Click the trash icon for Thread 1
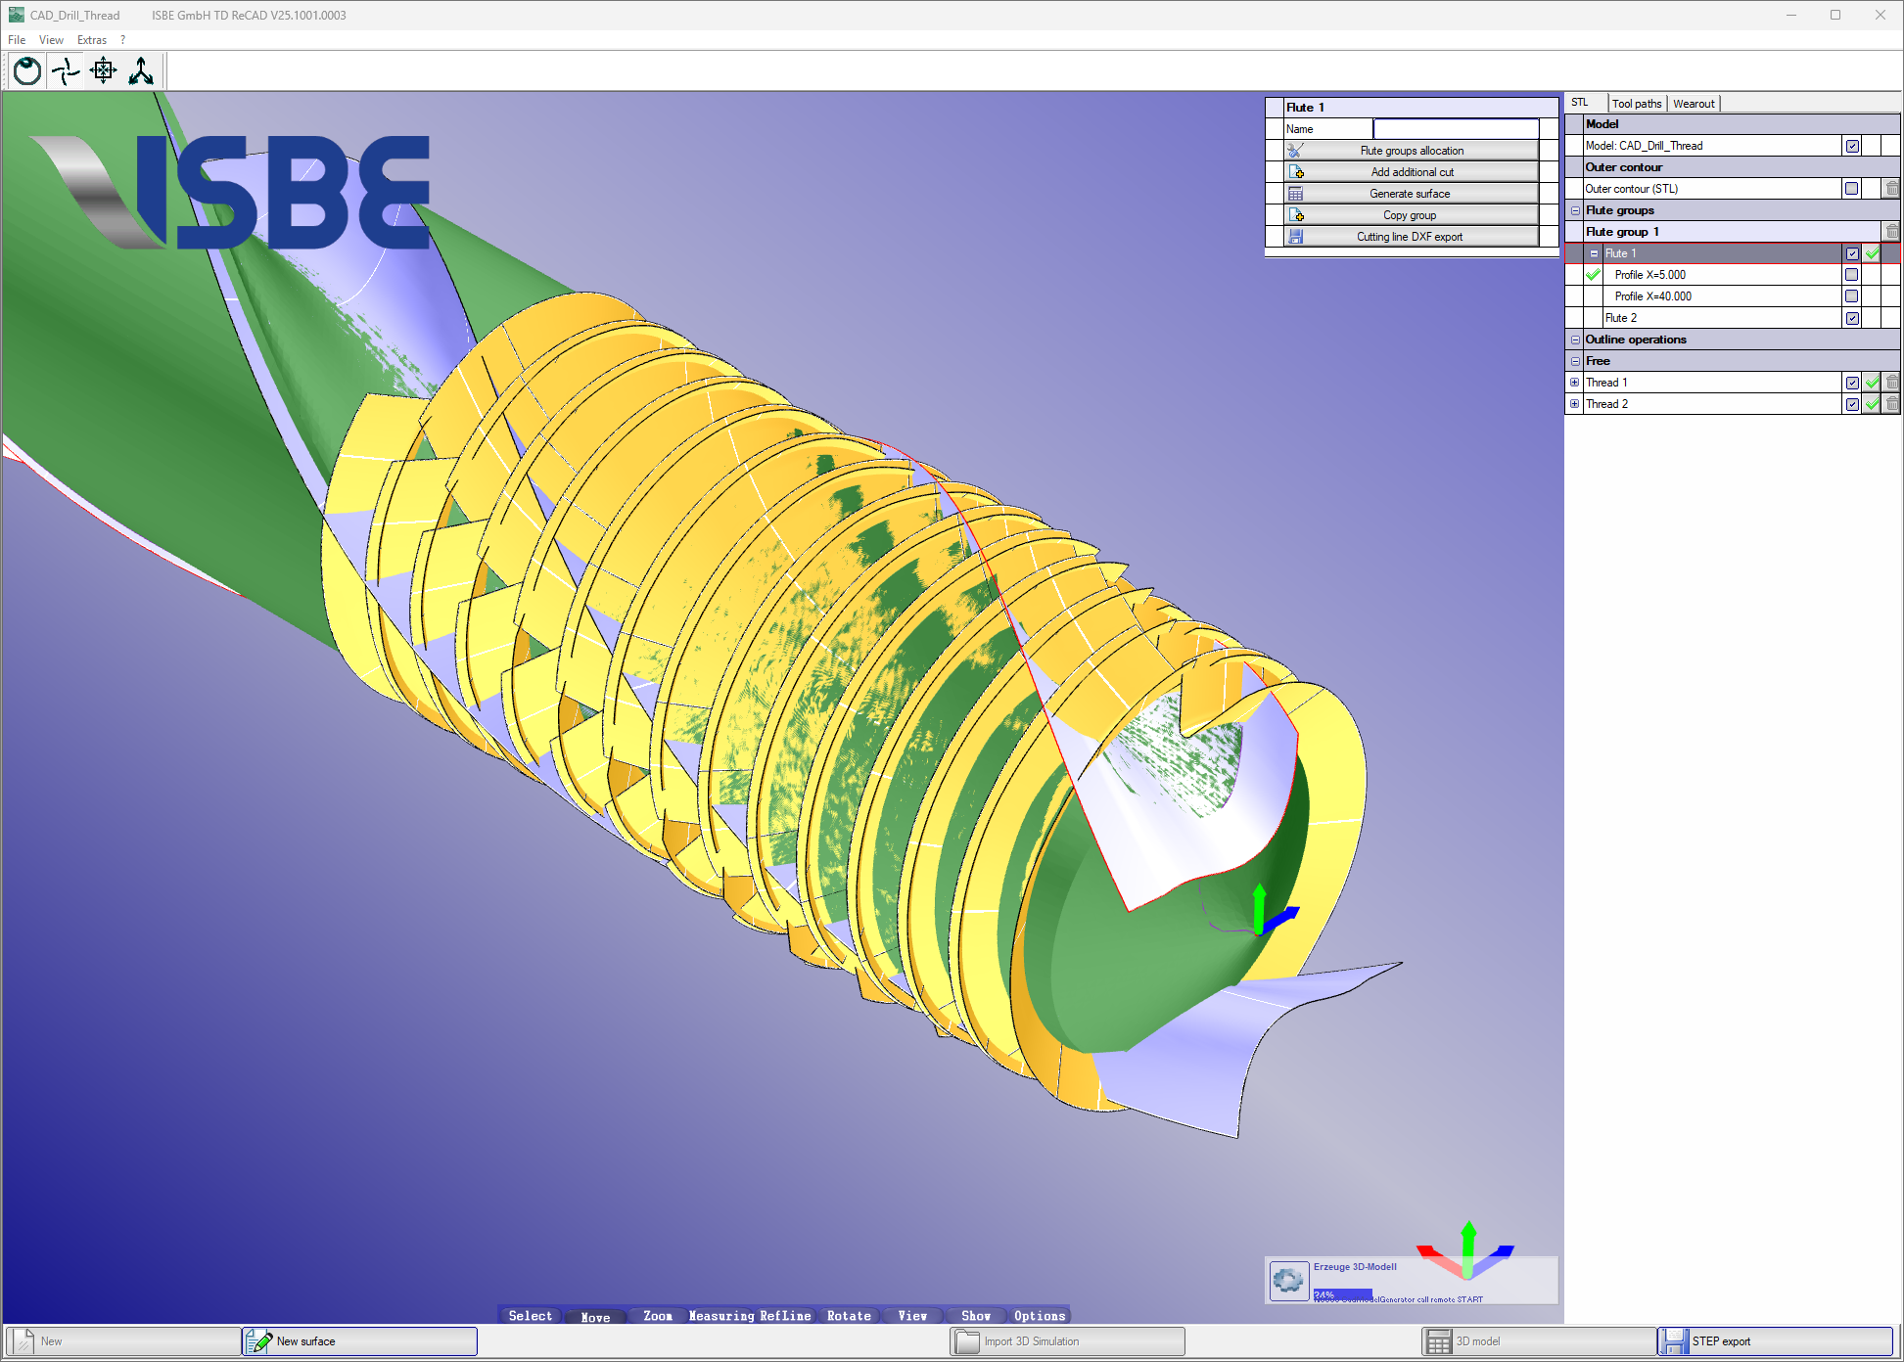The width and height of the screenshot is (1904, 1362). (x=1891, y=383)
